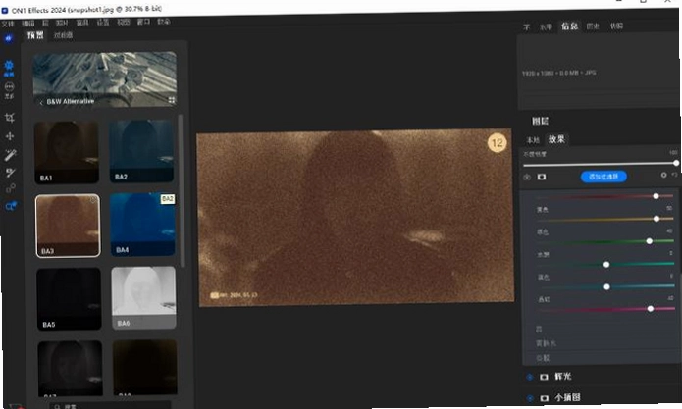The image size is (682, 409).
Task: Click the mask icon on the 小插图 filter
Action: (544, 398)
